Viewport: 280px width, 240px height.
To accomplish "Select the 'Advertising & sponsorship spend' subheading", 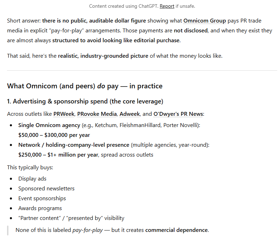I will coord(85,101).
